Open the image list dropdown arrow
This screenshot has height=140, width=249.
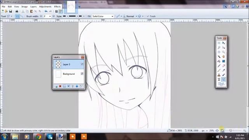click(x=79, y=7)
